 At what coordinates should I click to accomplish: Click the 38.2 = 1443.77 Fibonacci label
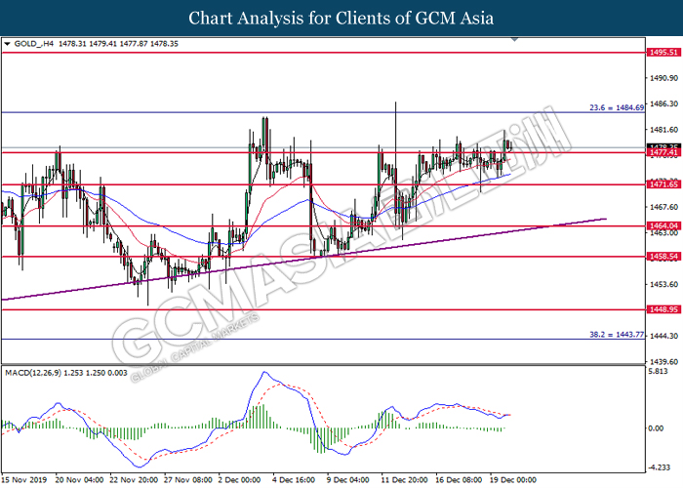point(617,335)
